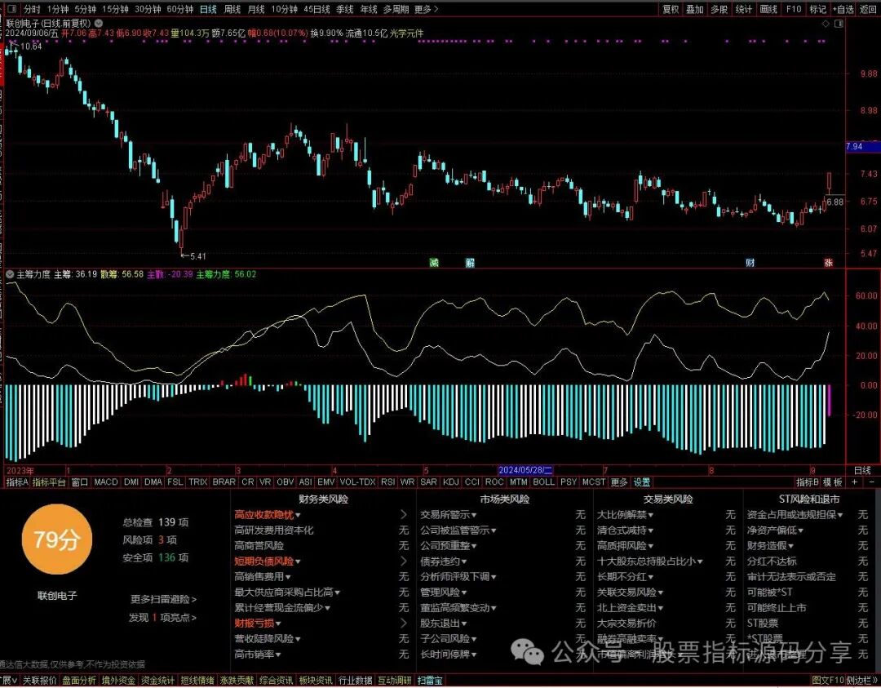Click the 日线 label right of timeline
Screen dimensions: 881x688
[863, 470]
